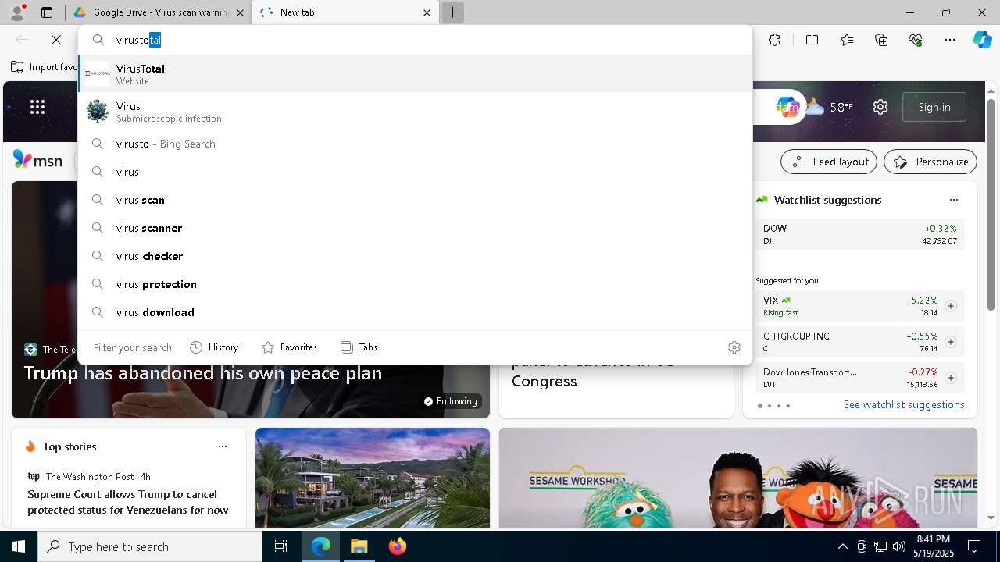Open Watchlist suggestions more options
Viewport: 1000px width, 562px height.
pyautogui.click(x=953, y=200)
